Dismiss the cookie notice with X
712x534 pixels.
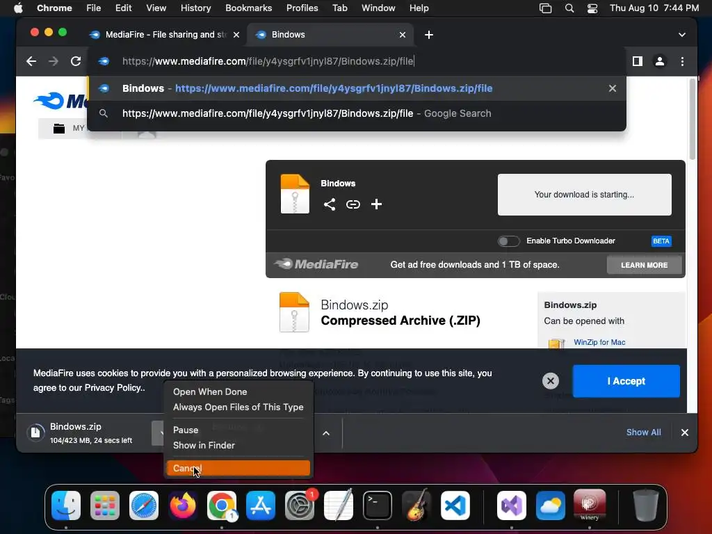point(551,381)
